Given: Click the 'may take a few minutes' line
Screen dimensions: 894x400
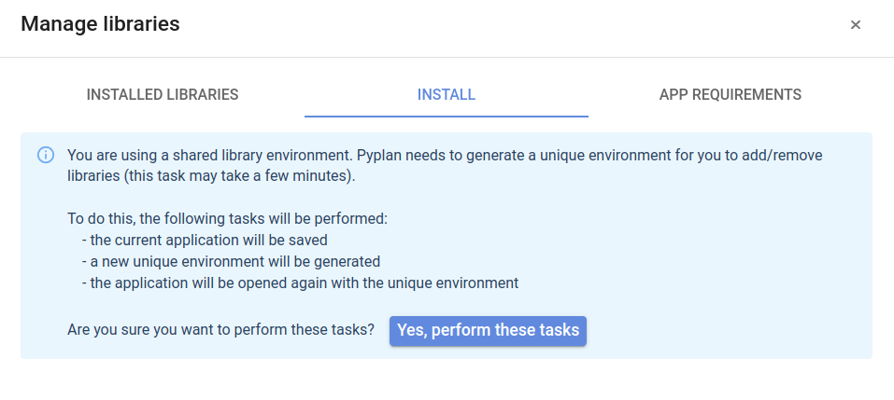Looking at the screenshot, I should pos(211,176).
